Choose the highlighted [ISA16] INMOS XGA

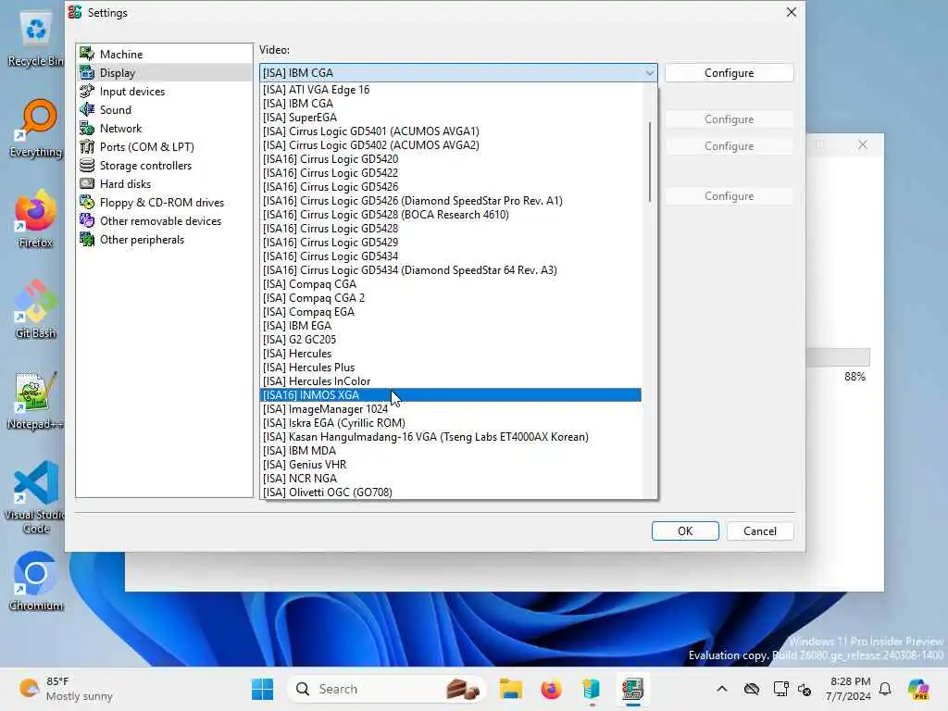click(451, 394)
